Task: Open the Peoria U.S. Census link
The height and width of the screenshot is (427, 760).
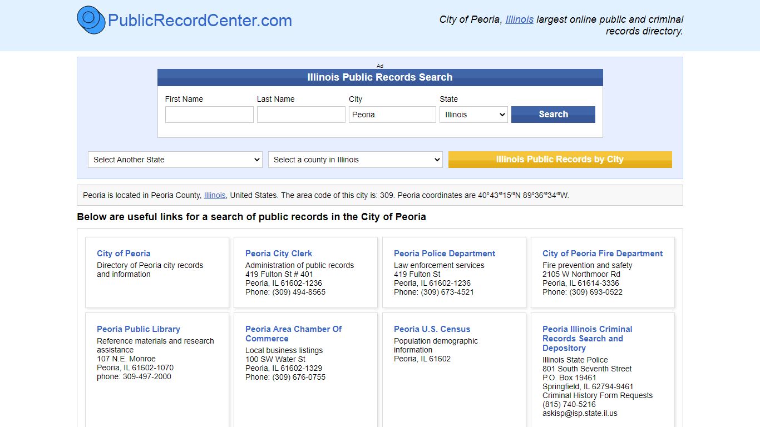Action: point(432,329)
